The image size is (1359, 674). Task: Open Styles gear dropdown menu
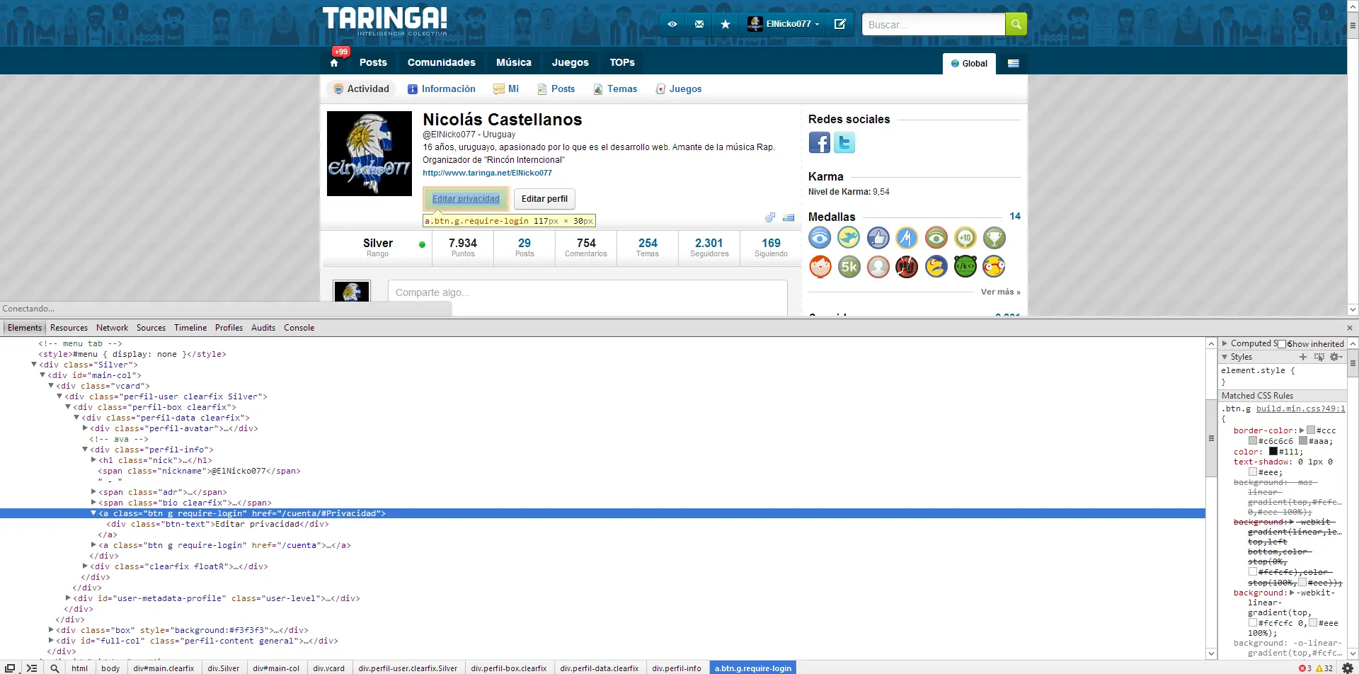pyautogui.click(x=1336, y=357)
